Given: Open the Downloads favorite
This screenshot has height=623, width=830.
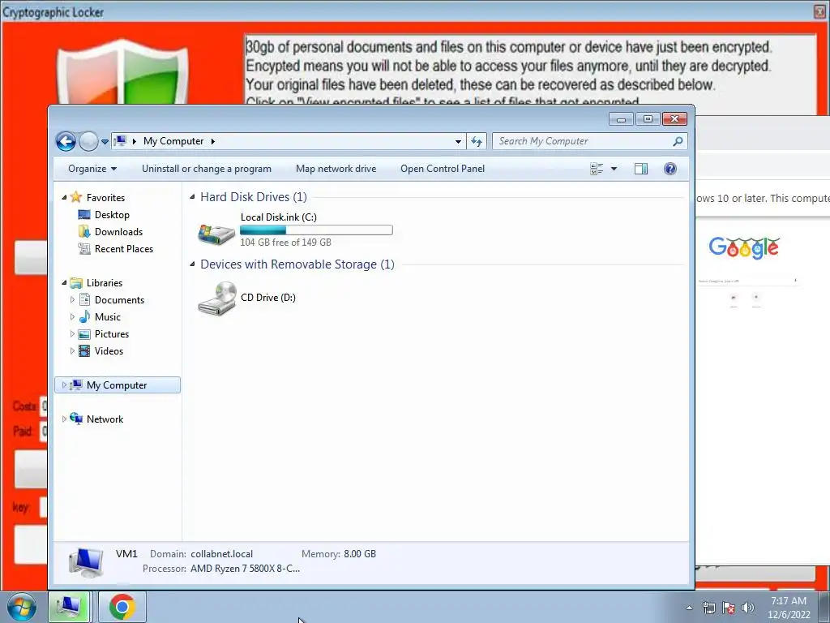Looking at the screenshot, I should [118, 231].
